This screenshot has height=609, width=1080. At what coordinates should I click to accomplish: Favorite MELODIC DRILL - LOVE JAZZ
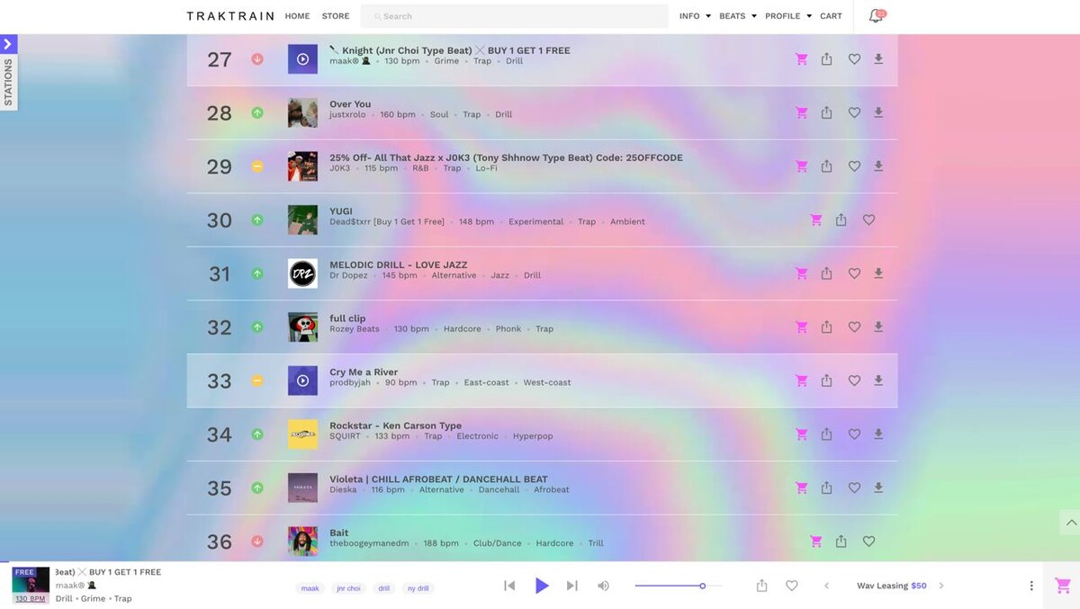[854, 273]
